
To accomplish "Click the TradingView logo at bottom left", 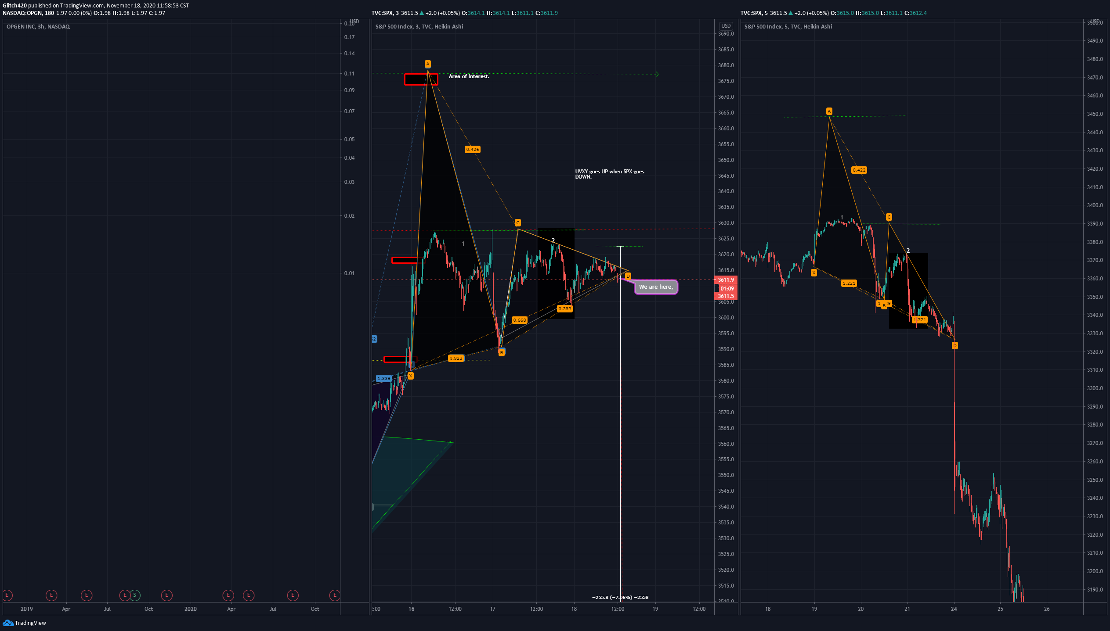I will click(x=24, y=623).
